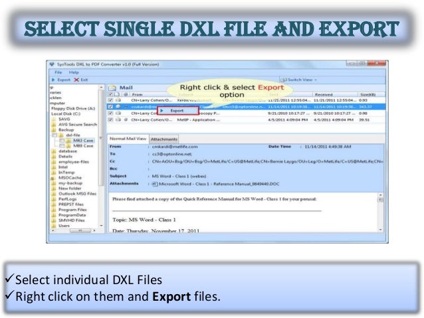The width and height of the screenshot is (424, 318).
Task: Select the employee-files folder
Action: tap(74, 162)
